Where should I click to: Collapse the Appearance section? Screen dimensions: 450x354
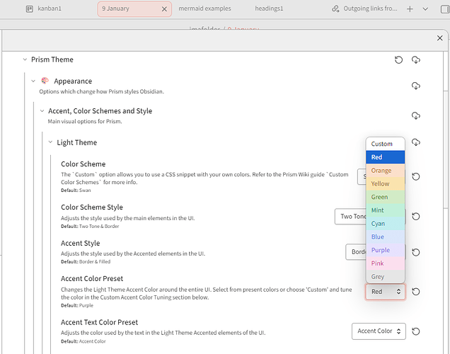33,81
